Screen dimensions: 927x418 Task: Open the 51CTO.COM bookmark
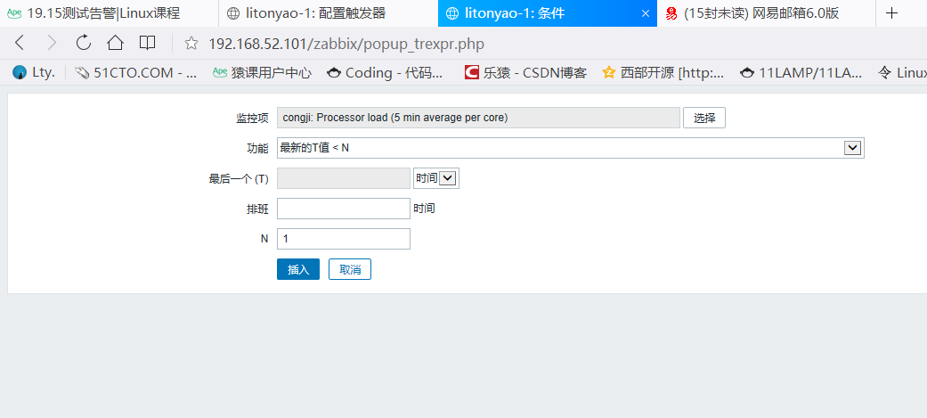click(136, 73)
